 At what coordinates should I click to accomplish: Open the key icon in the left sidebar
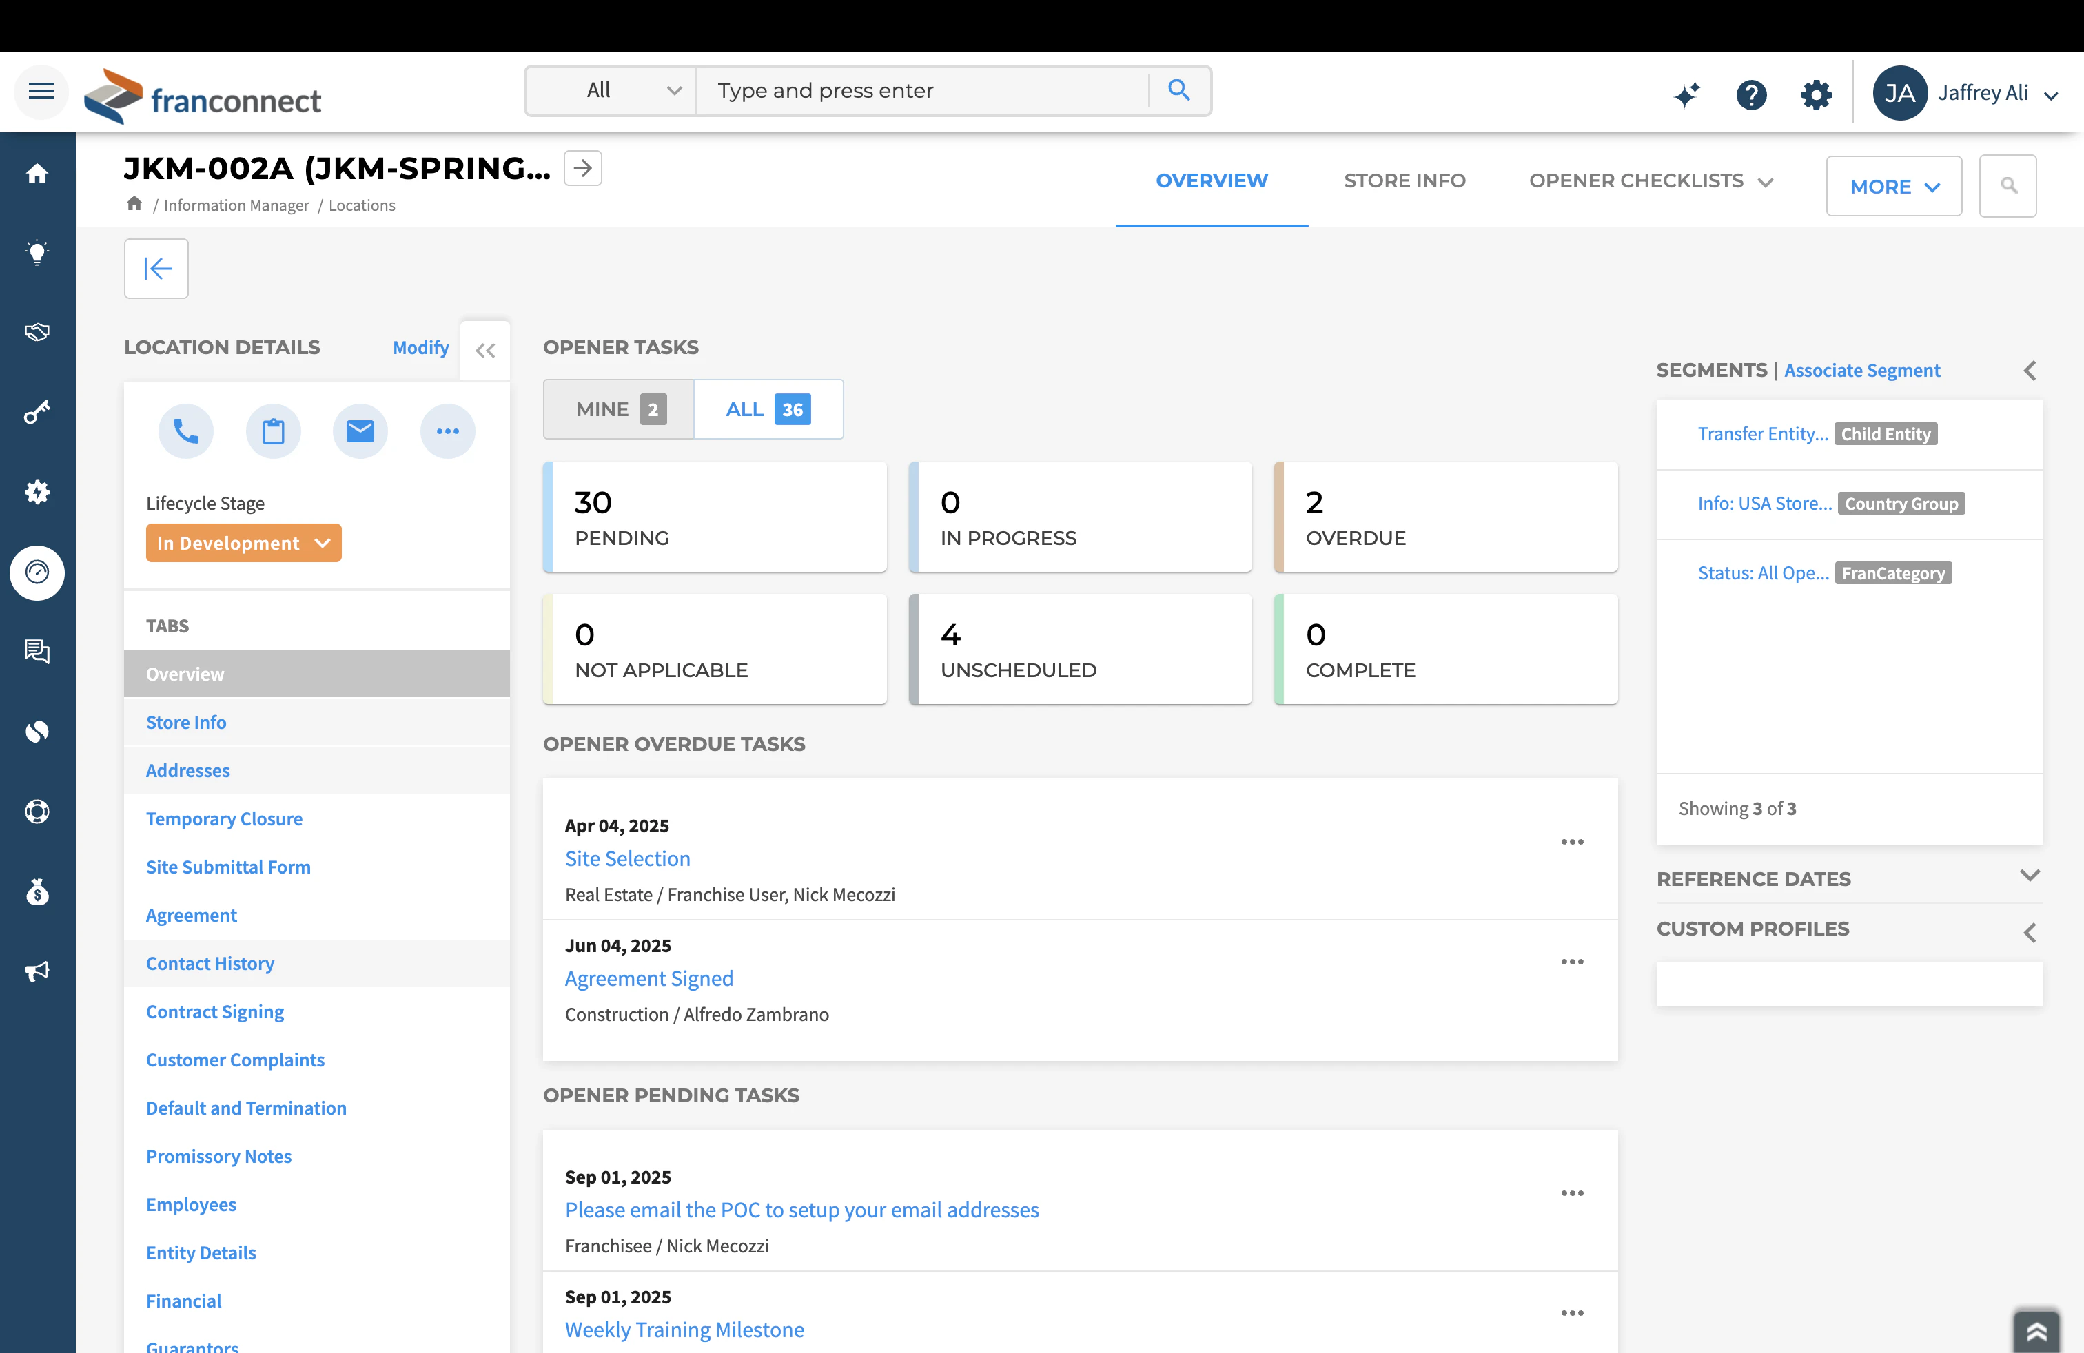pos(38,412)
